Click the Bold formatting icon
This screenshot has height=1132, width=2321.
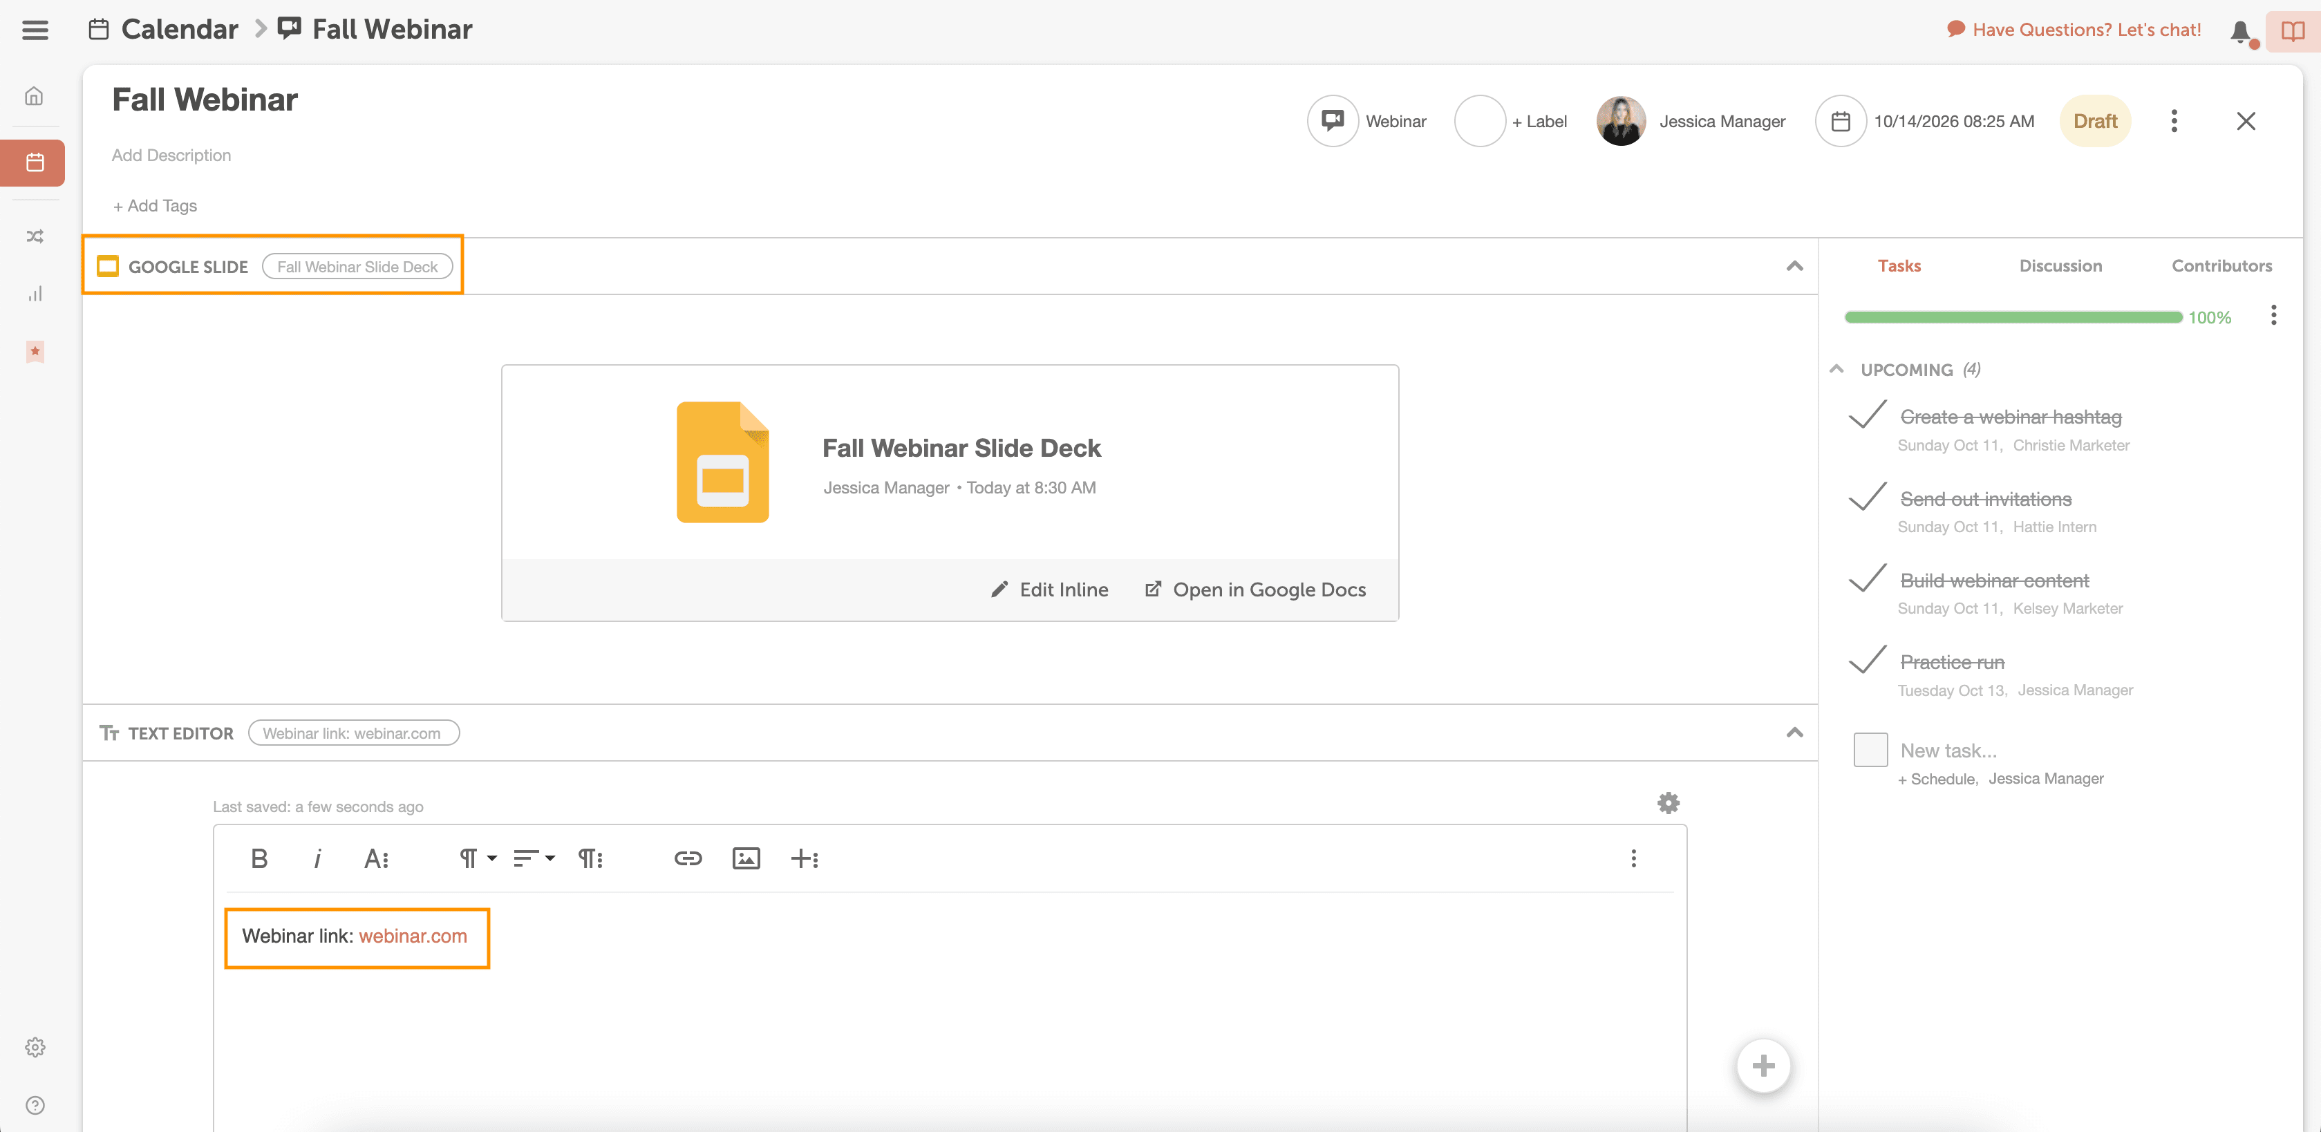[x=259, y=858]
